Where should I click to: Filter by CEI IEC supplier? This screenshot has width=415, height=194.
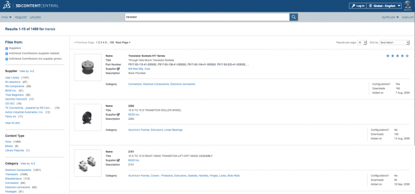10,104
